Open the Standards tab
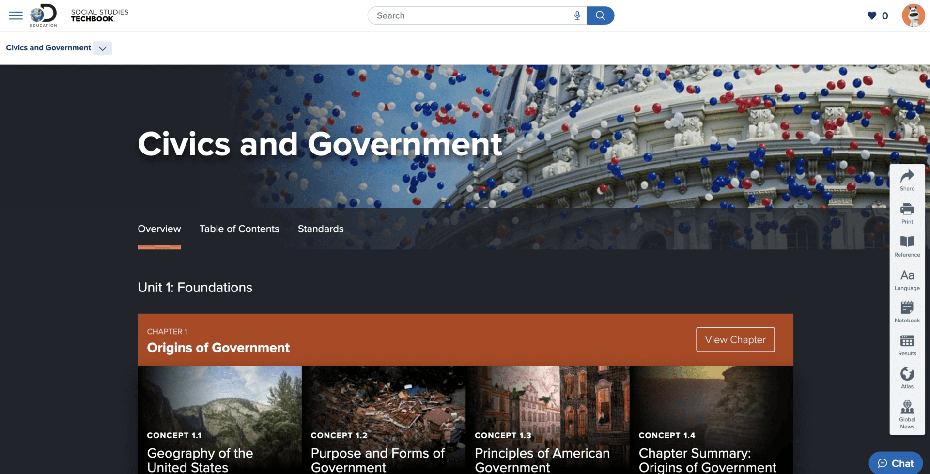This screenshot has width=930, height=474. click(320, 229)
